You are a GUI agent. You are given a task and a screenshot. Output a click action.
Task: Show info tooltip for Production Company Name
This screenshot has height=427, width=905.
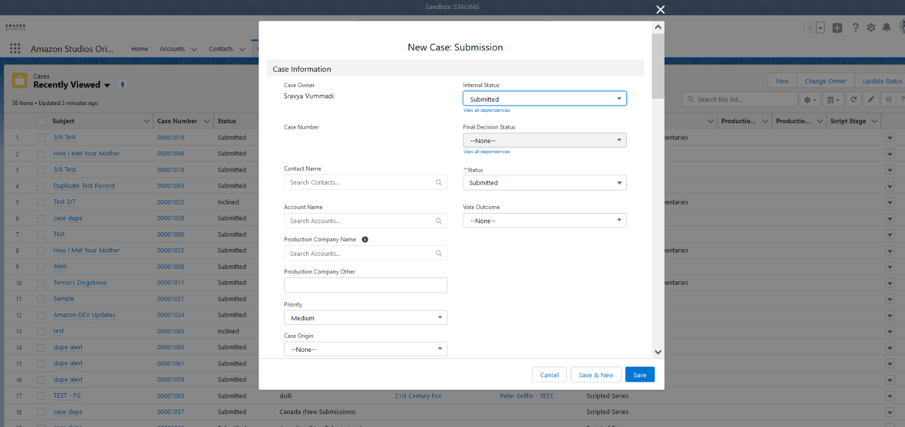(x=365, y=239)
